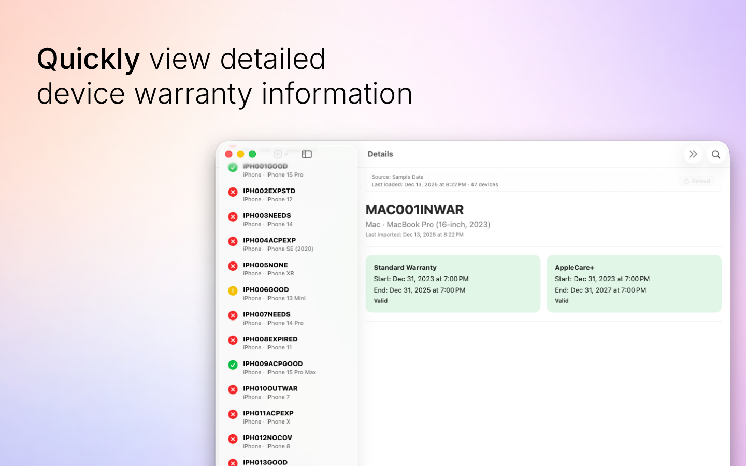This screenshot has height=466, width=746.
Task: Click the green check icon beside IPH001GOOD
Action: coord(233,167)
